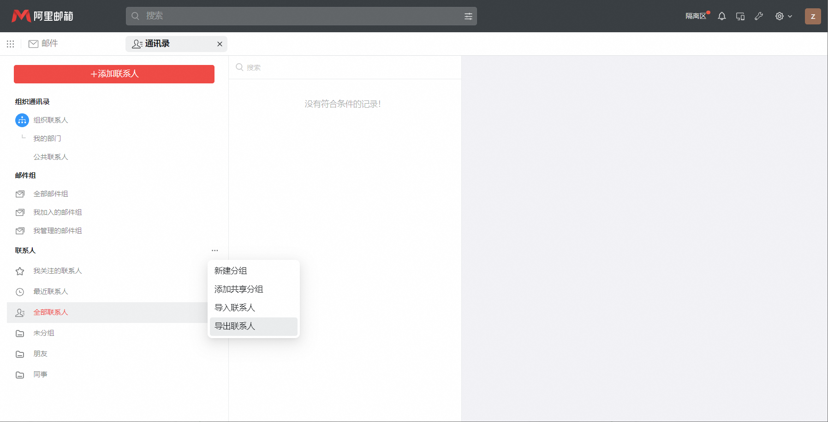Click the 朋友 folder icon
The height and width of the screenshot is (422, 828).
pyautogui.click(x=20, y=354)
